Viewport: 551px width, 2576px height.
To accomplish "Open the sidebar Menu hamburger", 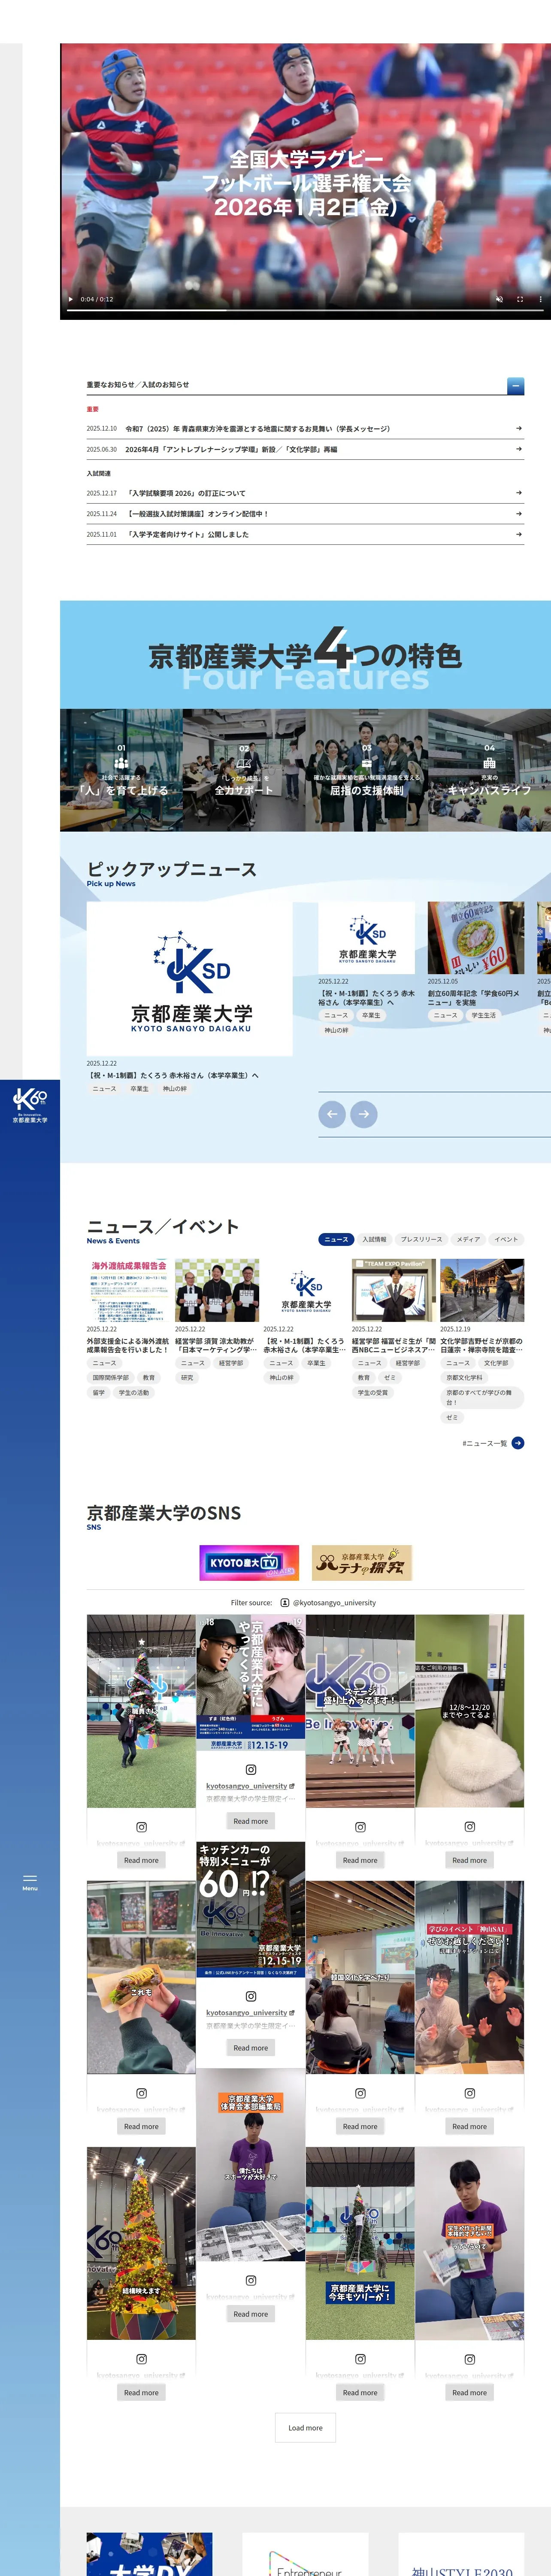I will 30,1883.
